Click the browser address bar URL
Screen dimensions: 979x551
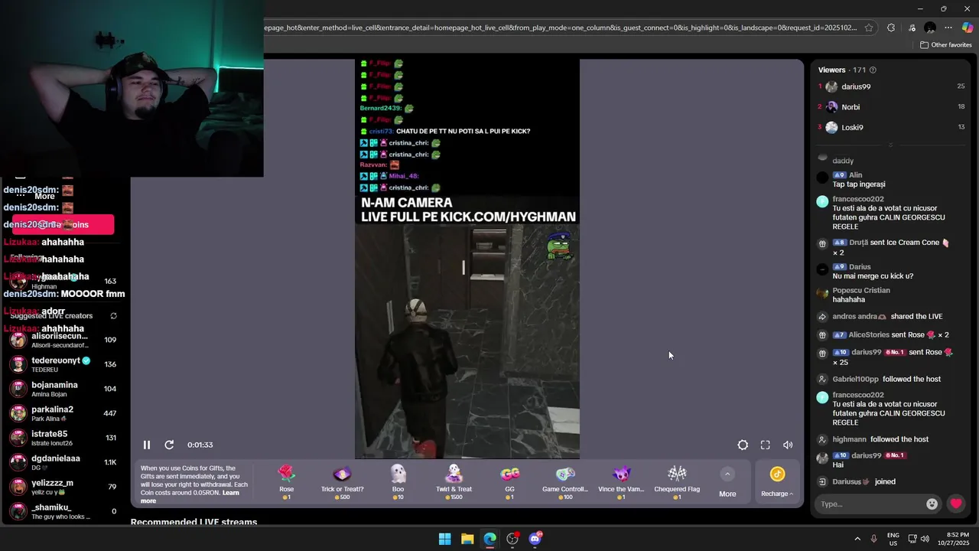coord(560,28)
